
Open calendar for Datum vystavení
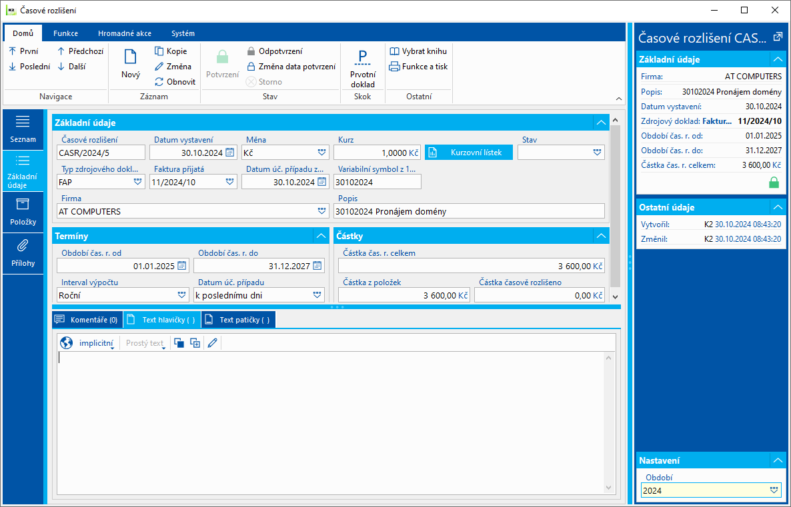(229, 152)
